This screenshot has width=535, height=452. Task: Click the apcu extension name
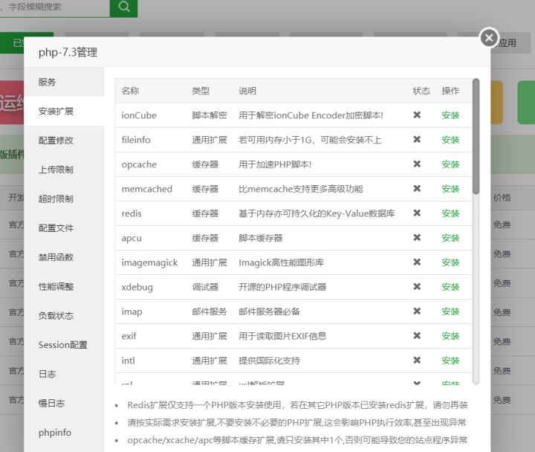tap(132, 239)
